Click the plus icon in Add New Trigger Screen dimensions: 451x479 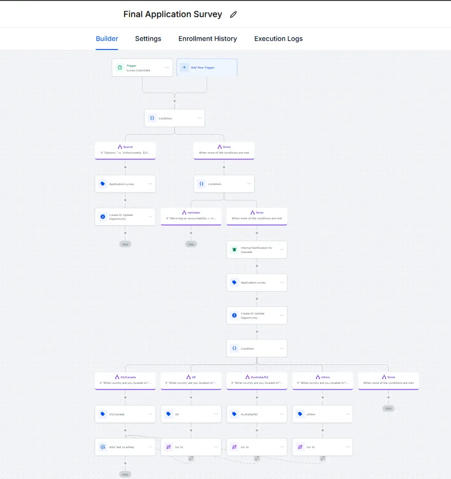184,68
